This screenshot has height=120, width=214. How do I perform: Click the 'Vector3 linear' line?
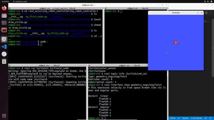[98, 96]
